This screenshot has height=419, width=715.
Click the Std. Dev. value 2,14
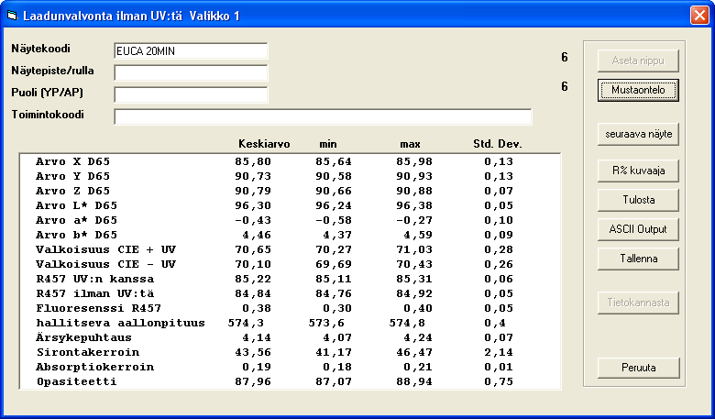(499, 352)
